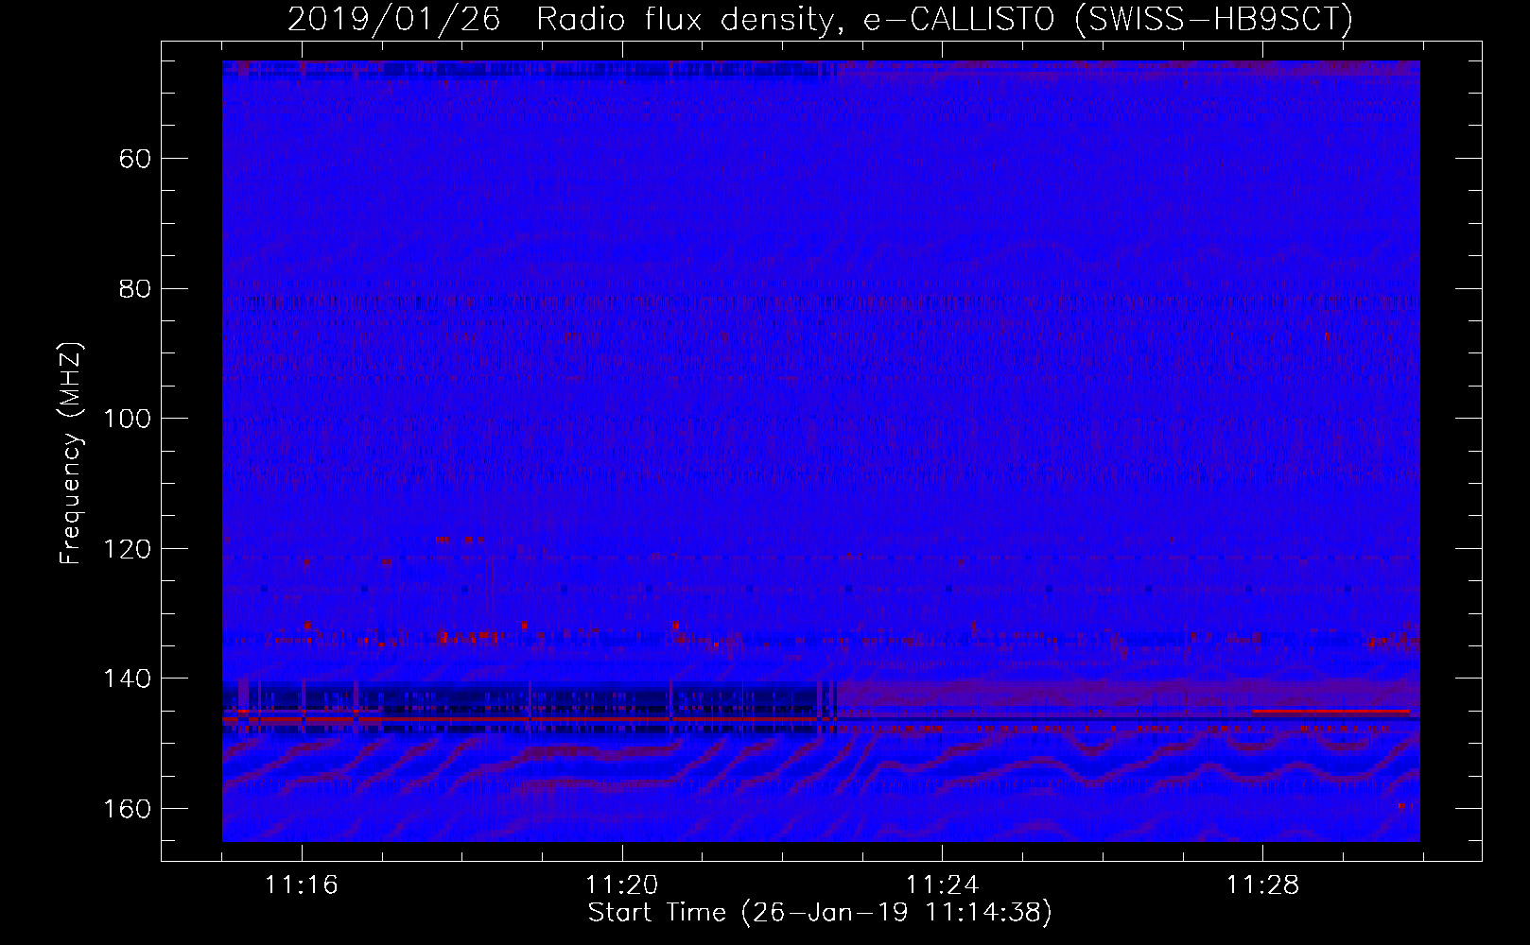Click the 'Start Time (26-Jan-19 11:14:38)' label
The width and height of the screenshot is (1530, 945).
[x=820, y=912]
